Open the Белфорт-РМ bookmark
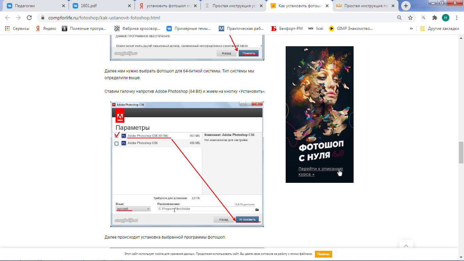This screenshot has height=261, width=464. tap(287, 29)
